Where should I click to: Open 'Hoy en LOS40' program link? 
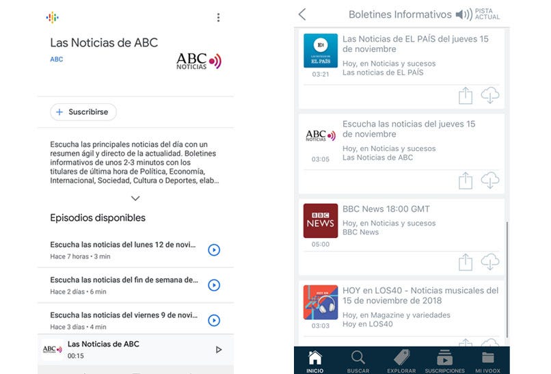[x=368, y=324]
